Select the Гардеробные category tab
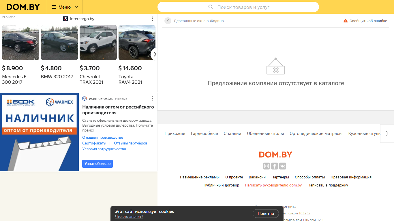This screenshot has height=221, width=394. coord(204,134)
